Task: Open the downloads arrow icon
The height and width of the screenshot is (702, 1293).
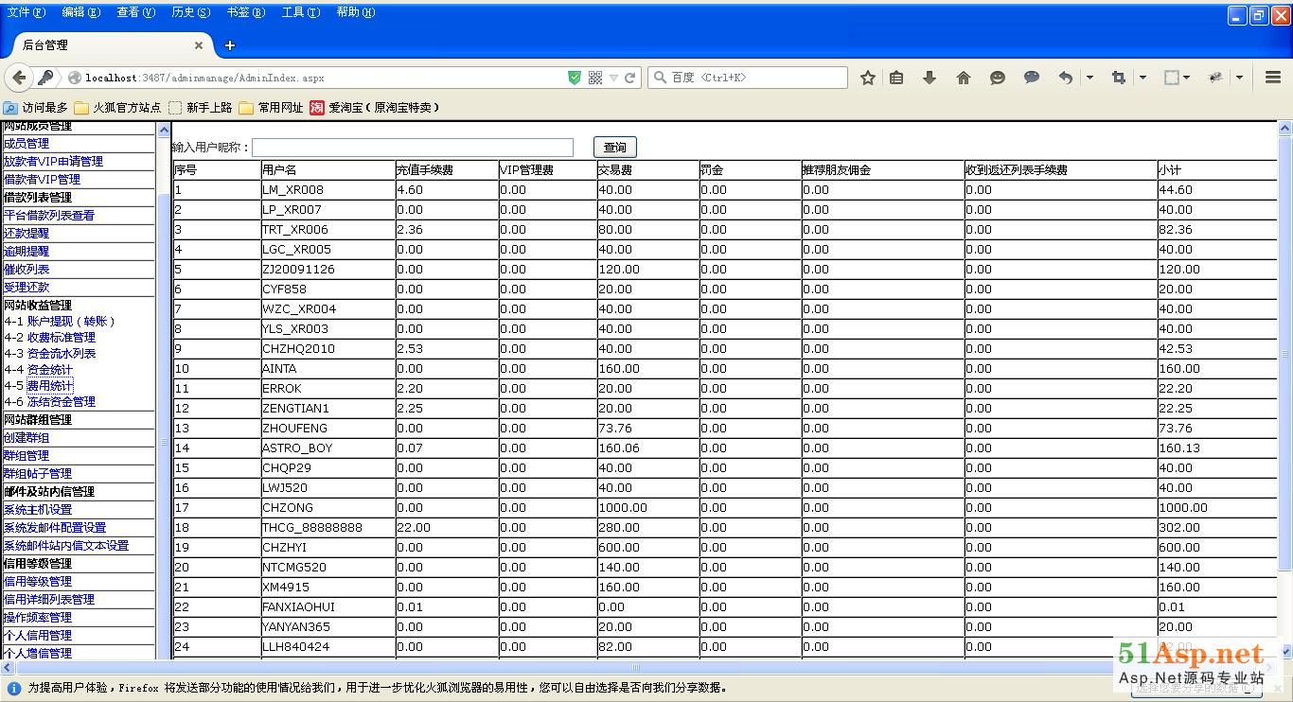Action: coord(930,78)
